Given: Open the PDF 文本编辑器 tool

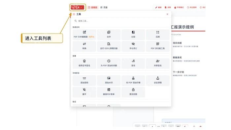Looking at the screenshot, I should pyautogui.click(x=84, y=35).
